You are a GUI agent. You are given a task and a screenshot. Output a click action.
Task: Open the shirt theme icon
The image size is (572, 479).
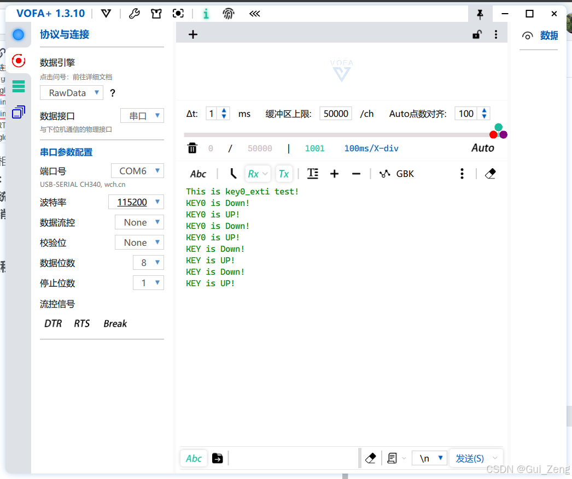click(156, 14)
